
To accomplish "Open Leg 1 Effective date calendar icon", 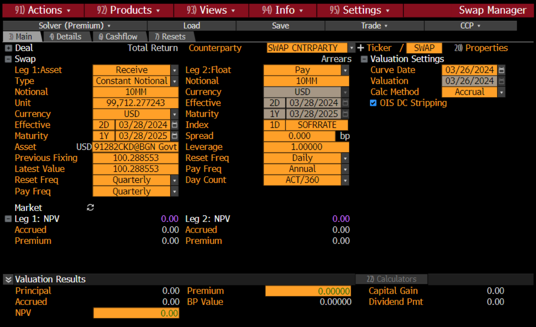I will 175,125.
